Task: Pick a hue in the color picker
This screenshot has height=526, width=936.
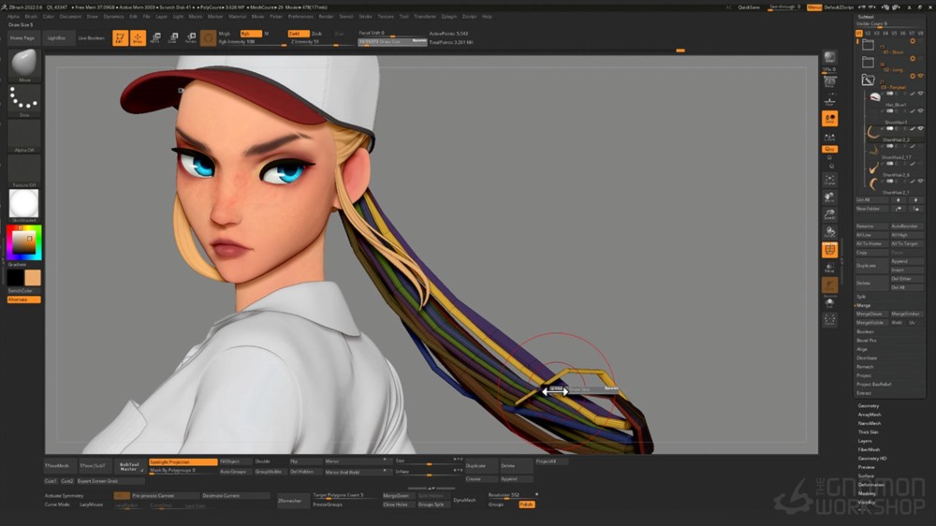Action: click(24, 242)
